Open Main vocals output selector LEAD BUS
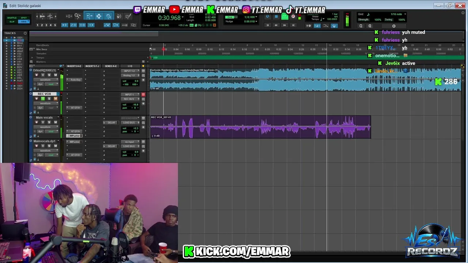This screenshot has width=468, height=263. click(x=129, y=123)
